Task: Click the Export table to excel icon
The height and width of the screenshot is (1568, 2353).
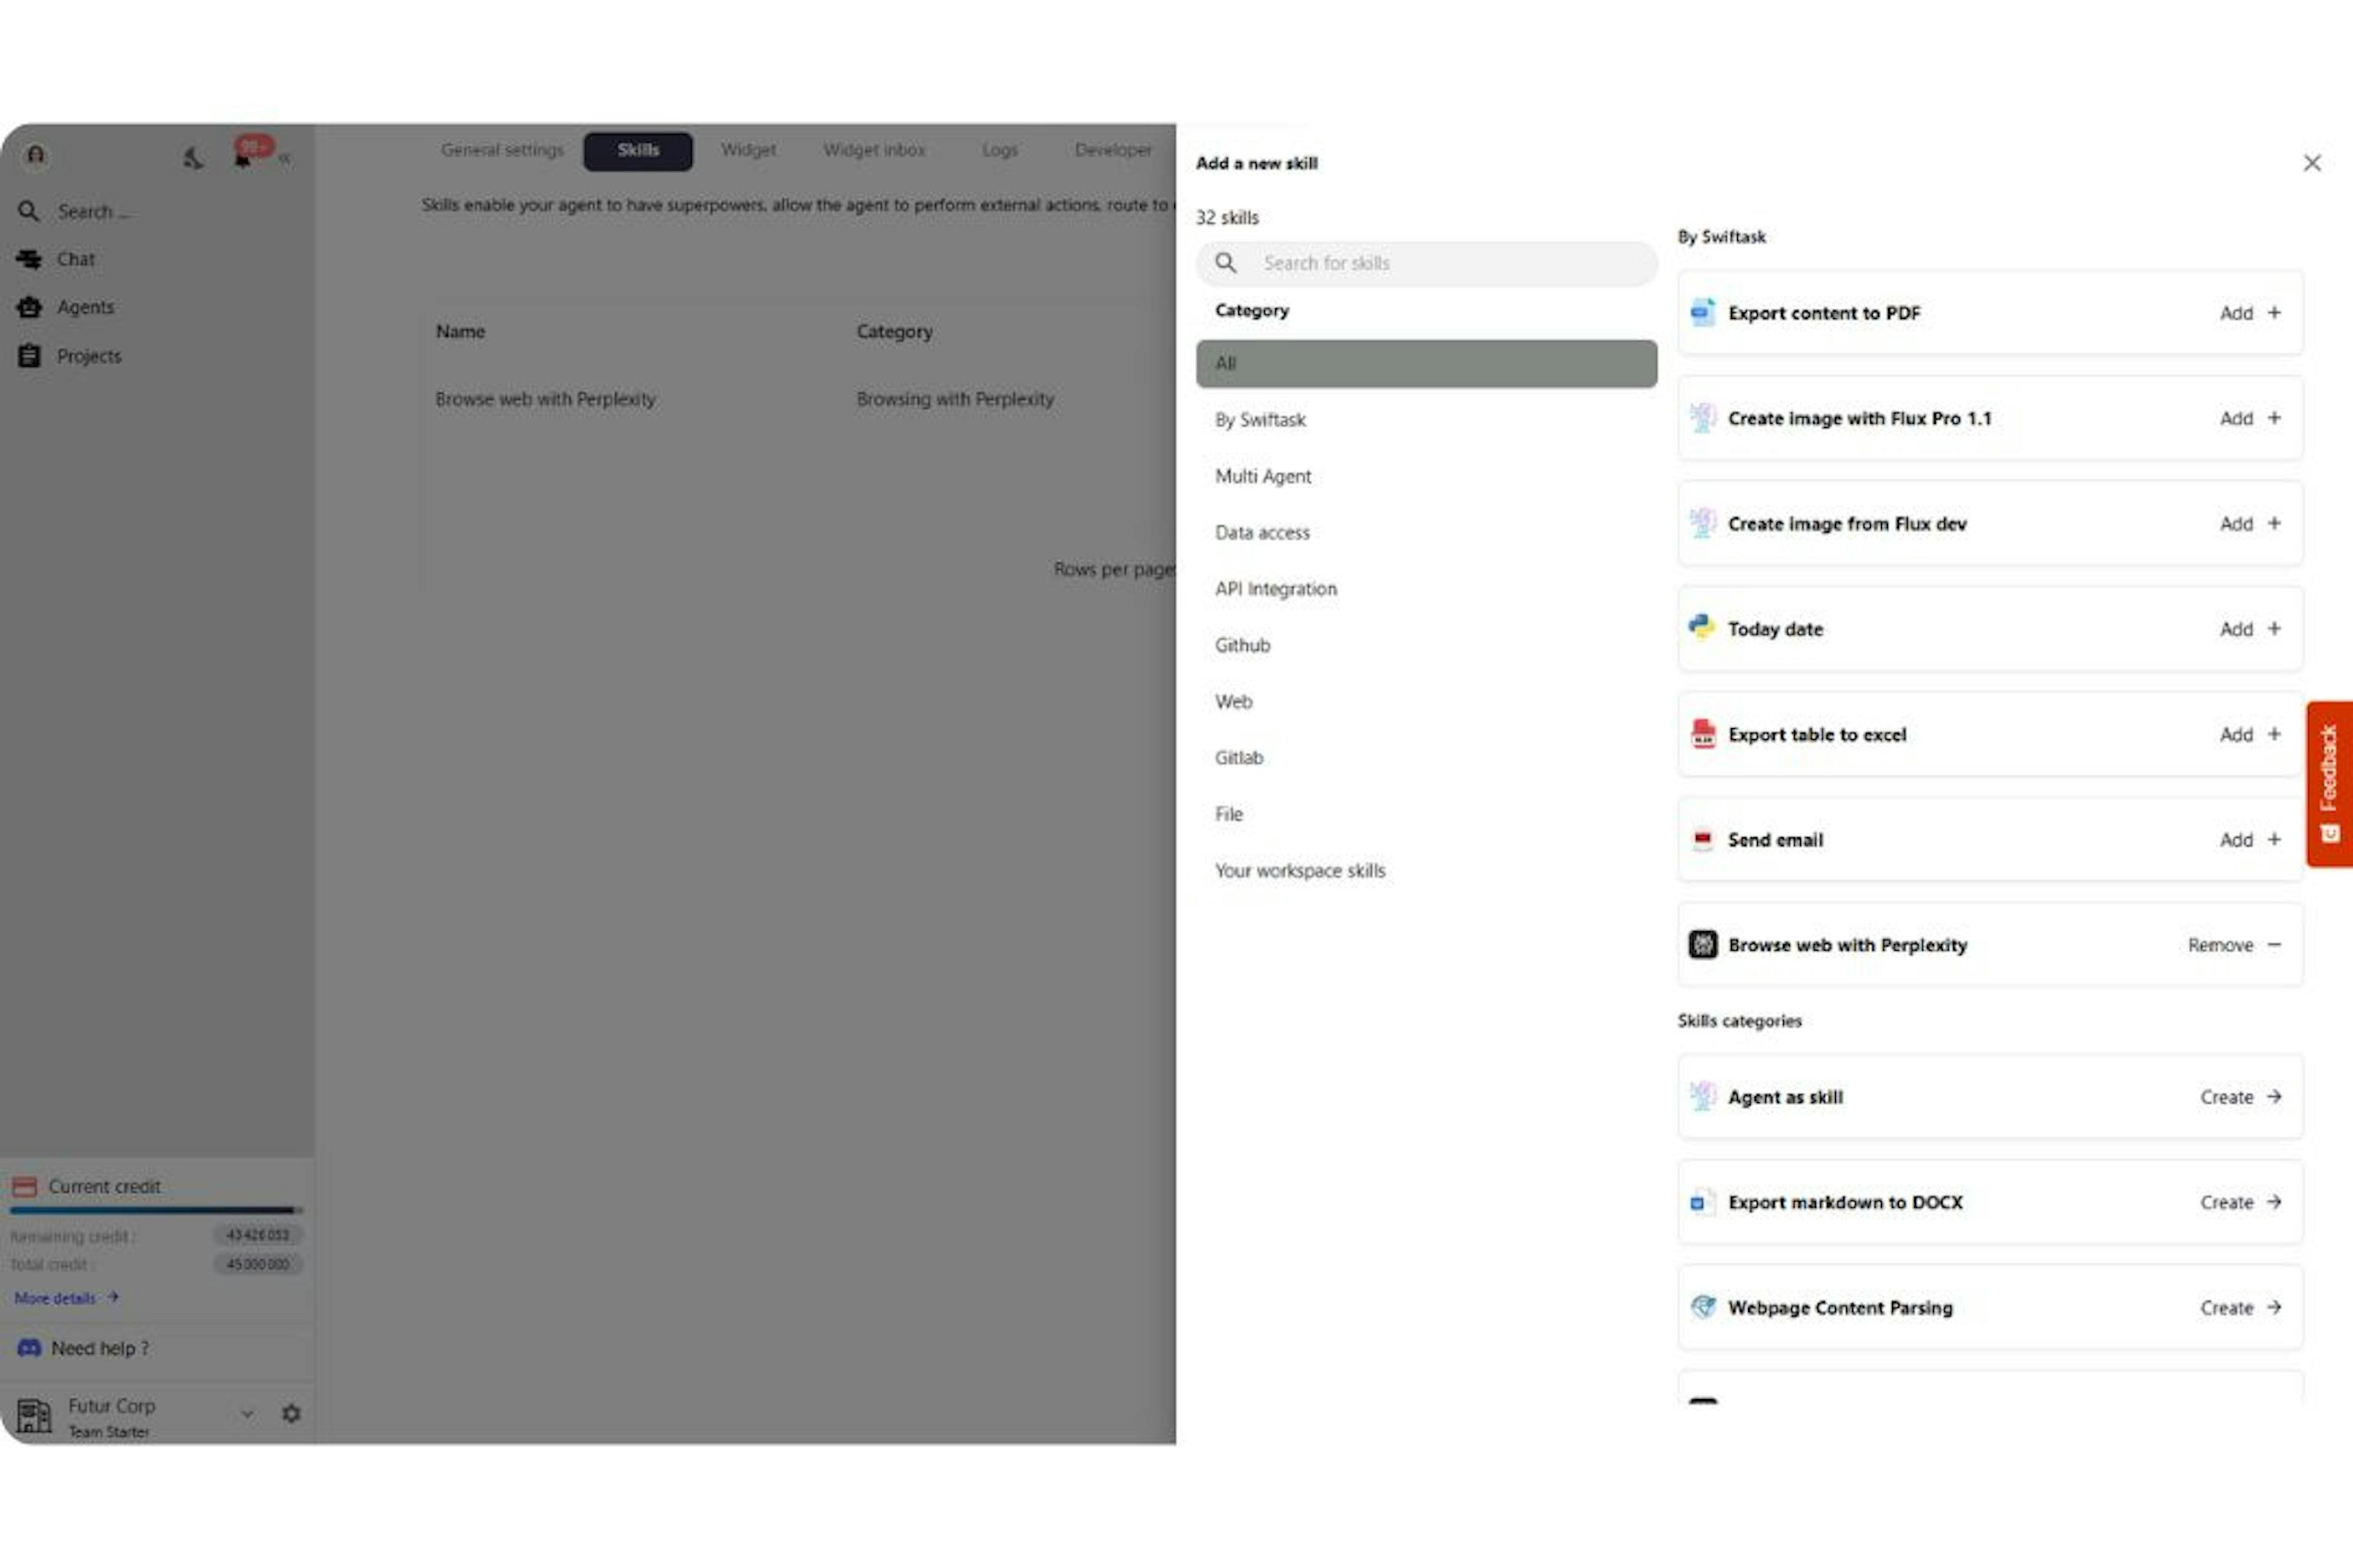Action: pyautogui.click(x=1700, y=733)
